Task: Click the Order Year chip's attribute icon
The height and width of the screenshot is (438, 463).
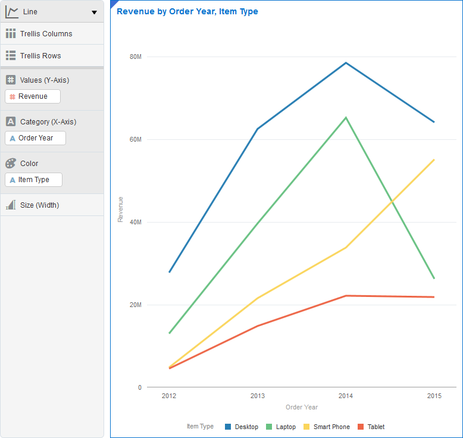Action: pos(12,138)
